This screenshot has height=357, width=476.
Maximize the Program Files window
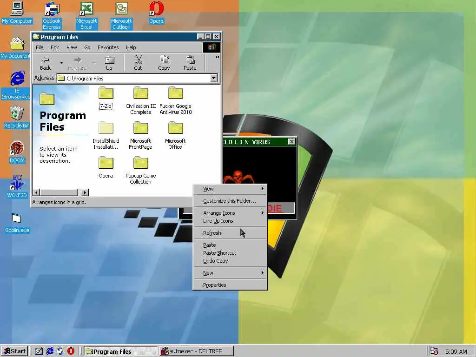pyautogui.click(x=208, y=37)
